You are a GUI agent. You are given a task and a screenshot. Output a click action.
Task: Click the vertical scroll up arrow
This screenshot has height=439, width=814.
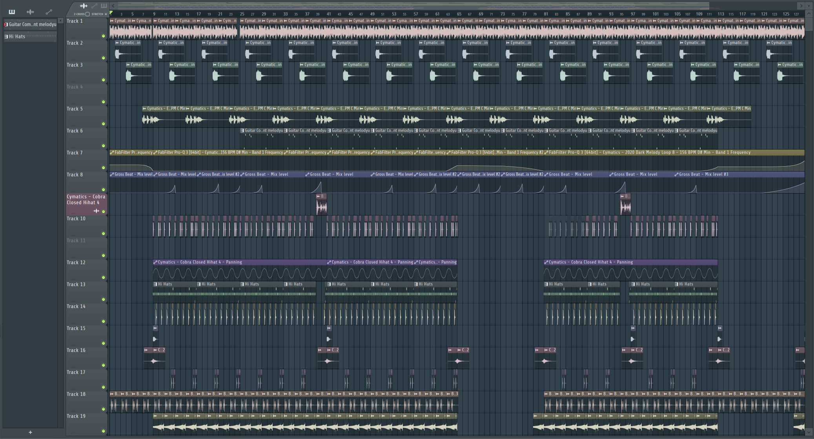(x=809, y=14)
